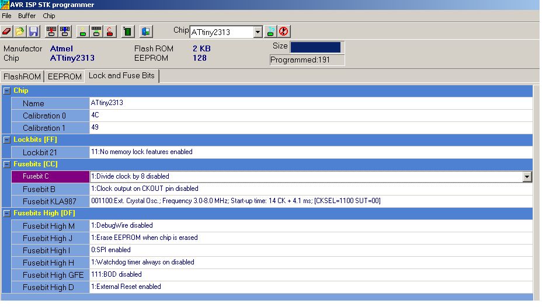Select the Name value ATtiny2313 cell
The height and width of the screenshot is (307, 546).
[x=311, y=103]
